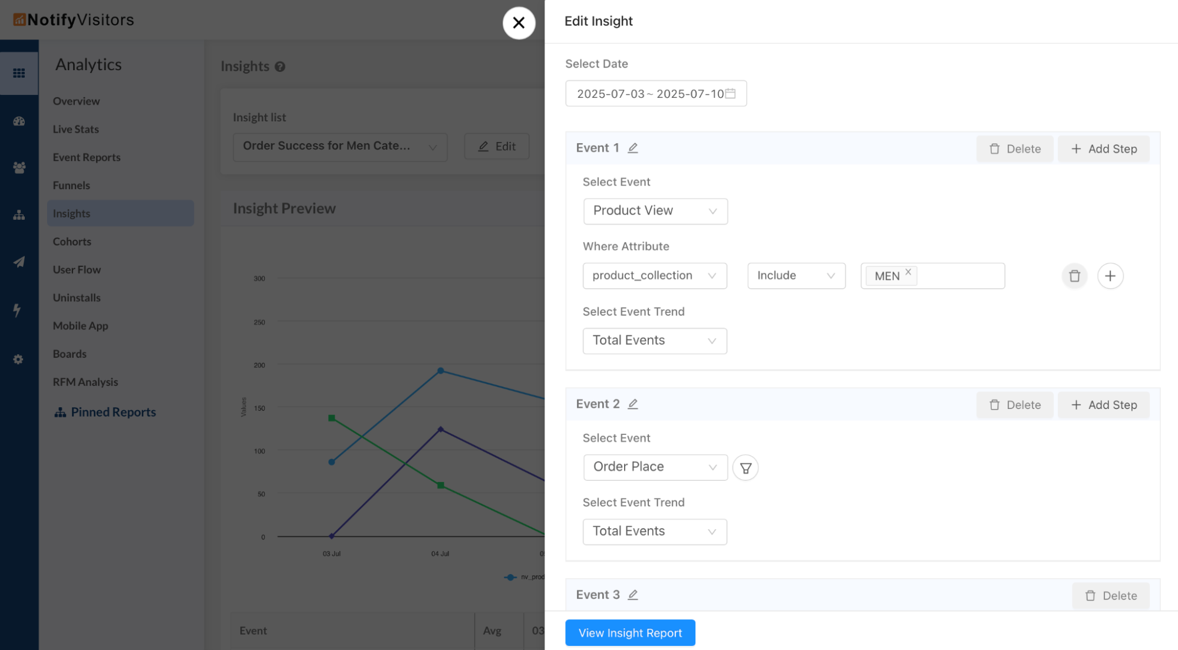Open Funnels menu item
Viewport: 1178px width, 650px height.
point(71,186)
